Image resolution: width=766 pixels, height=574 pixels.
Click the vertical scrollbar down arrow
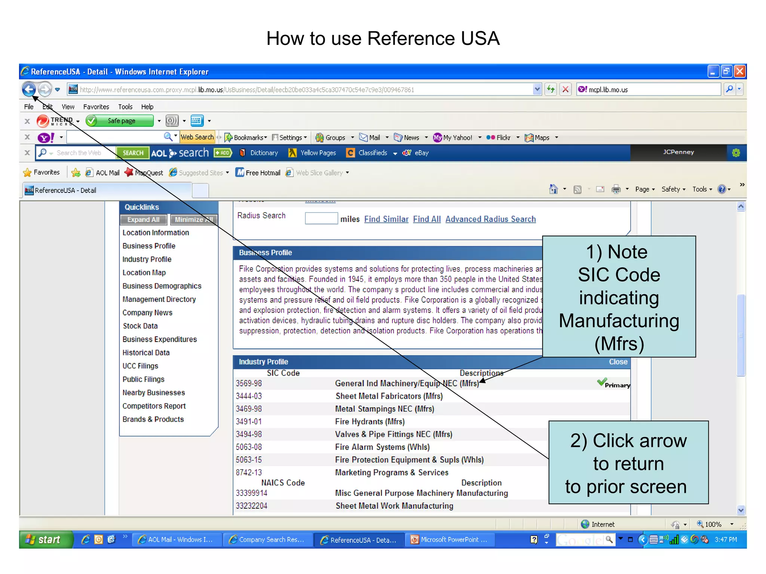[741, 510]
